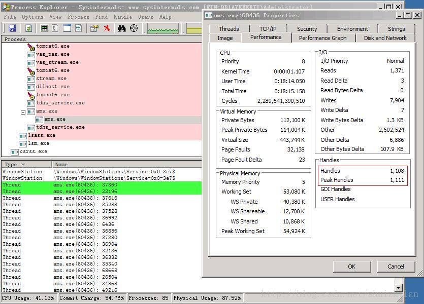Click the Peak Handles value 1,111
The width and height of the screenshot is (424, 304).
pos(397,180)
